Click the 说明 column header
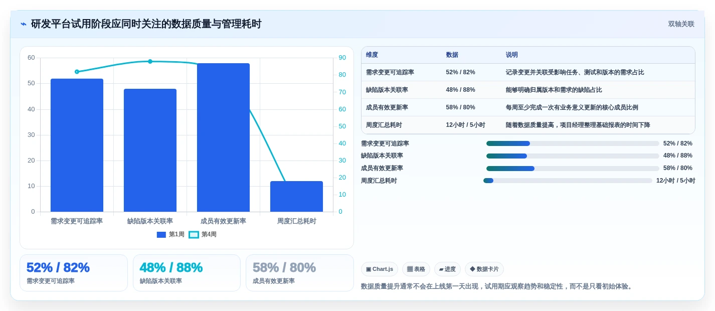 511,55
